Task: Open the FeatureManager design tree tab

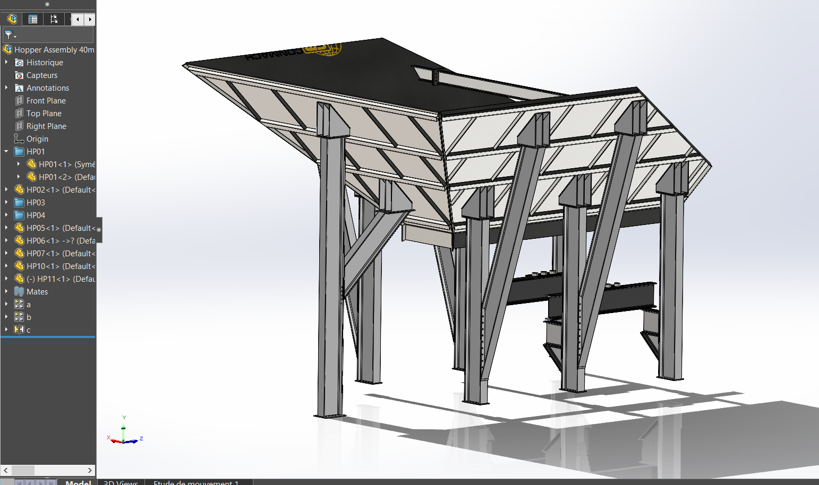Action: click(x=12, y=19)
